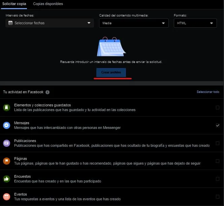Click the Calidad del contenido multimedia label
Viewport: 224px width, 206px height.
click(x=124, y=15)
